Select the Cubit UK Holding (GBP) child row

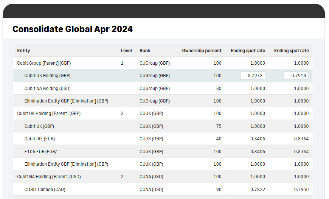pos(163,76)
